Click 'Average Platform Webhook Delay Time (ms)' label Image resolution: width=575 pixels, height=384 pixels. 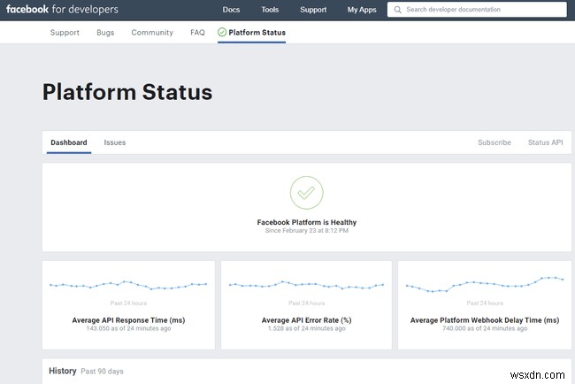(x=485, y=320)
